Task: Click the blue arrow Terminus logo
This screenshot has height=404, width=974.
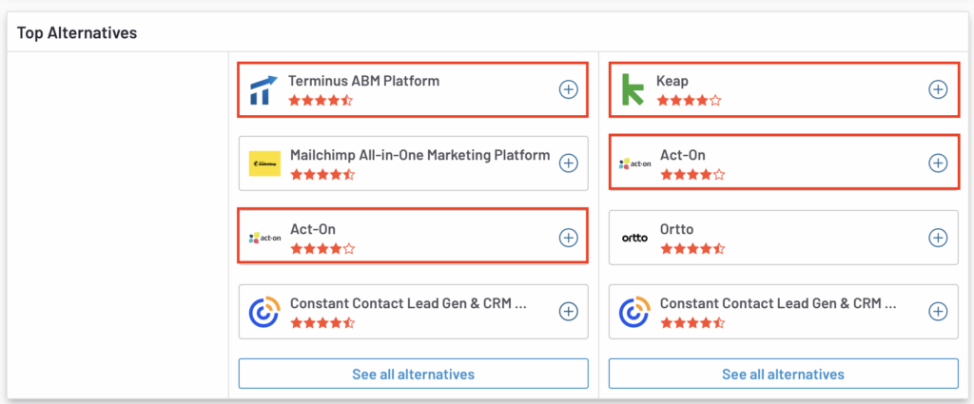Action: [x=264, y=90]
